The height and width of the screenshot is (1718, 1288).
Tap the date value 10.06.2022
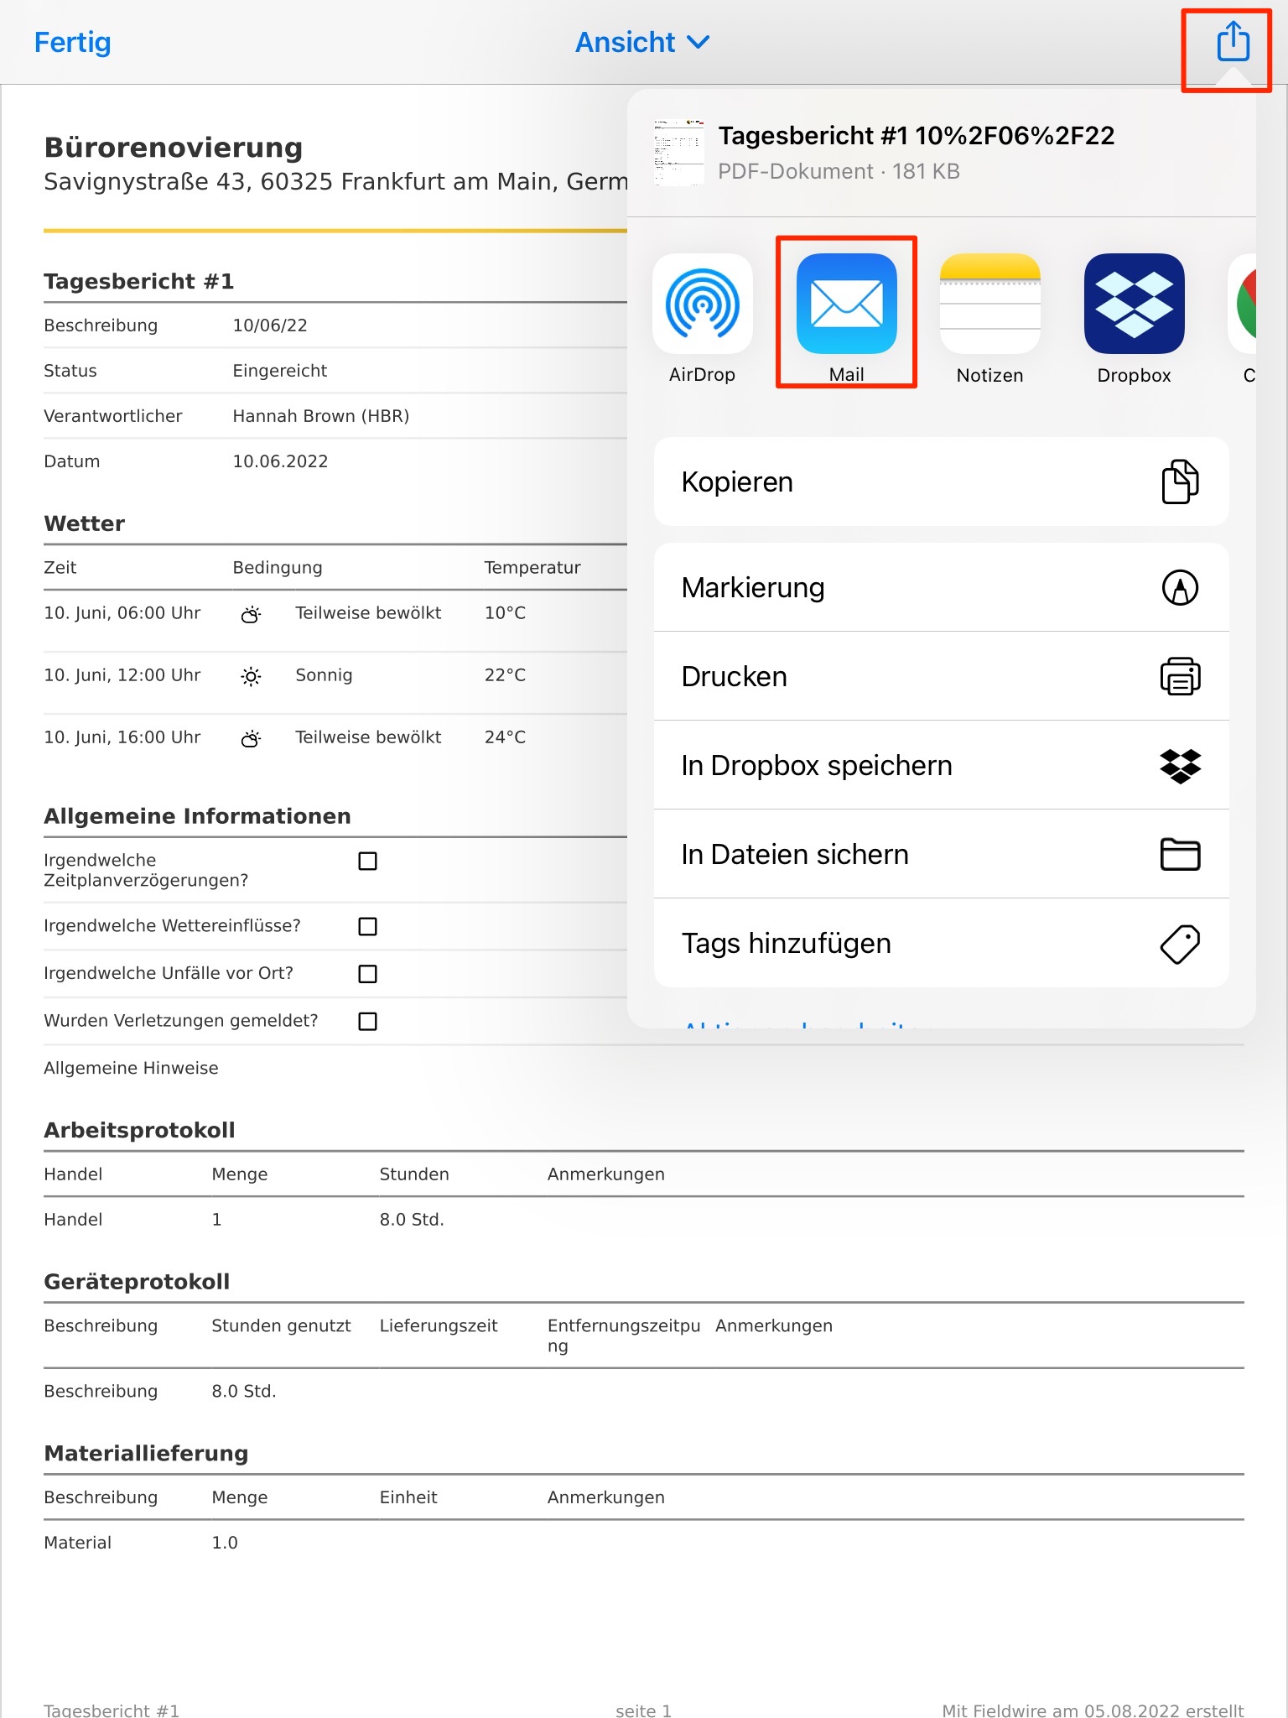tap(280, 461)
